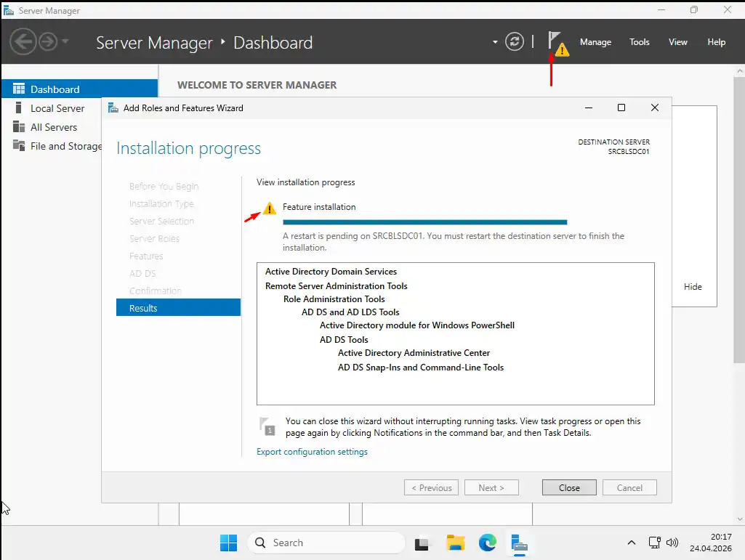The height and width of the screenshot is (560, 745).
Task: Open Task View from the taskbar
Action: (x=422, y=543)
